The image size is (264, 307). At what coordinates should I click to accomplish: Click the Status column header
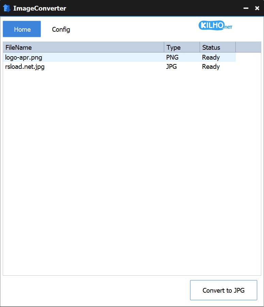click(x=217, y=47)
